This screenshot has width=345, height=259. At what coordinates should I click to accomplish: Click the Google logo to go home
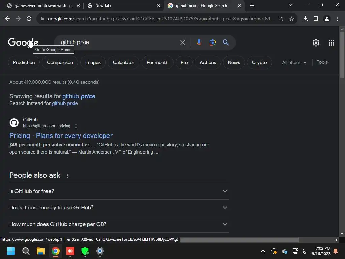pos(23,42)
